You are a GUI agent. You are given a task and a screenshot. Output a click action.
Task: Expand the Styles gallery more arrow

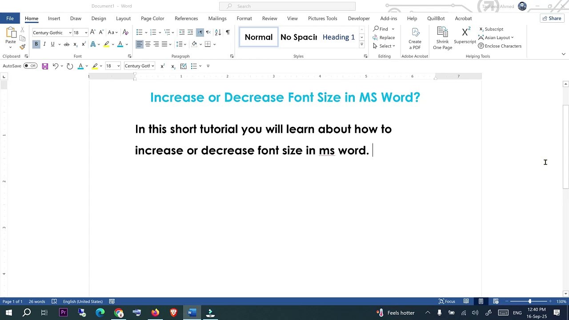362,45
